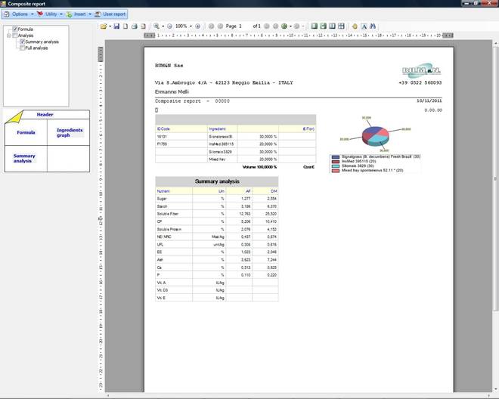Open the Utility menu

(x=50, y=14)
